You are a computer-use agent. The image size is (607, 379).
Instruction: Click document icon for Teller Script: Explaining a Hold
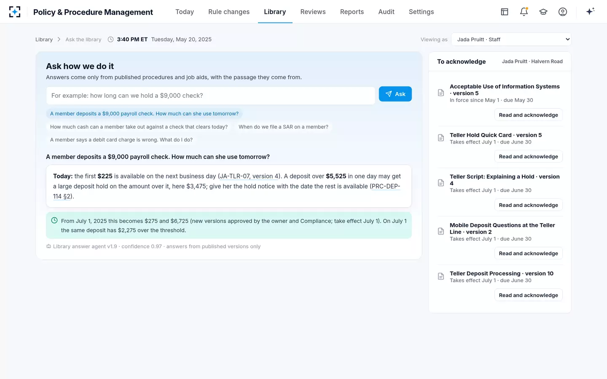441,183
